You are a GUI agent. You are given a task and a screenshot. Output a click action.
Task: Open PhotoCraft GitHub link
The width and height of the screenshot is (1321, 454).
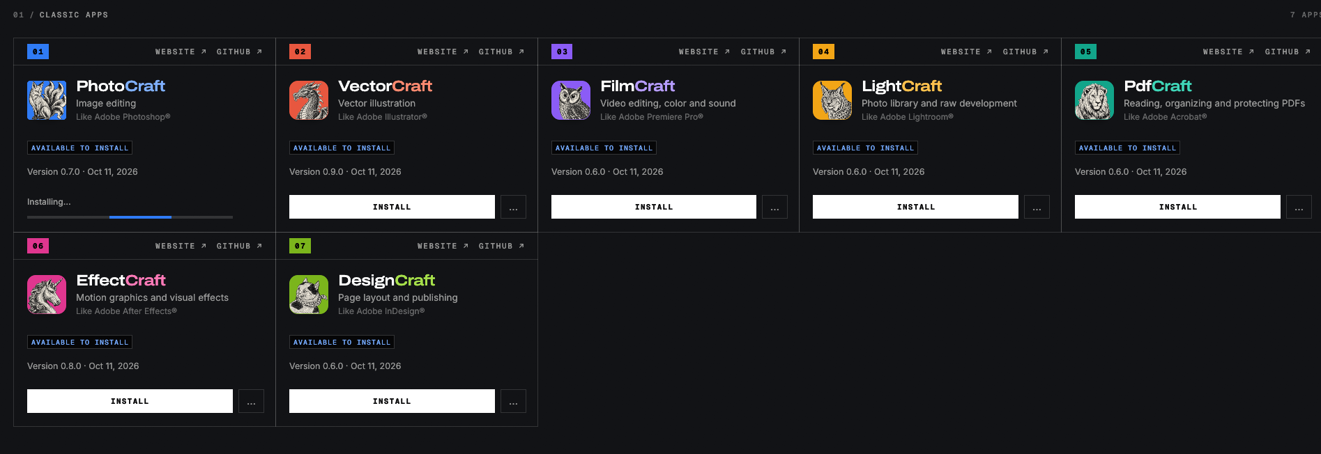point(239,52)
